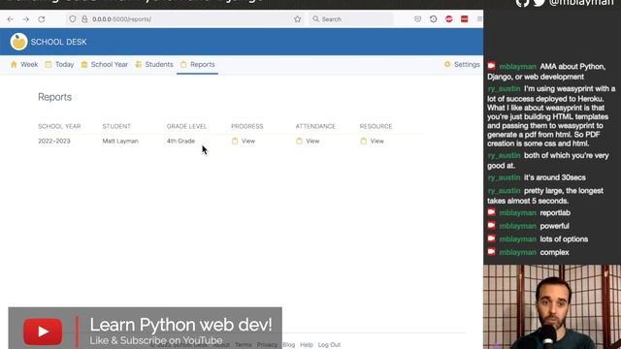621x349 pixels.
Task: Click the 4th Grade cell
Action: (180, 141)
